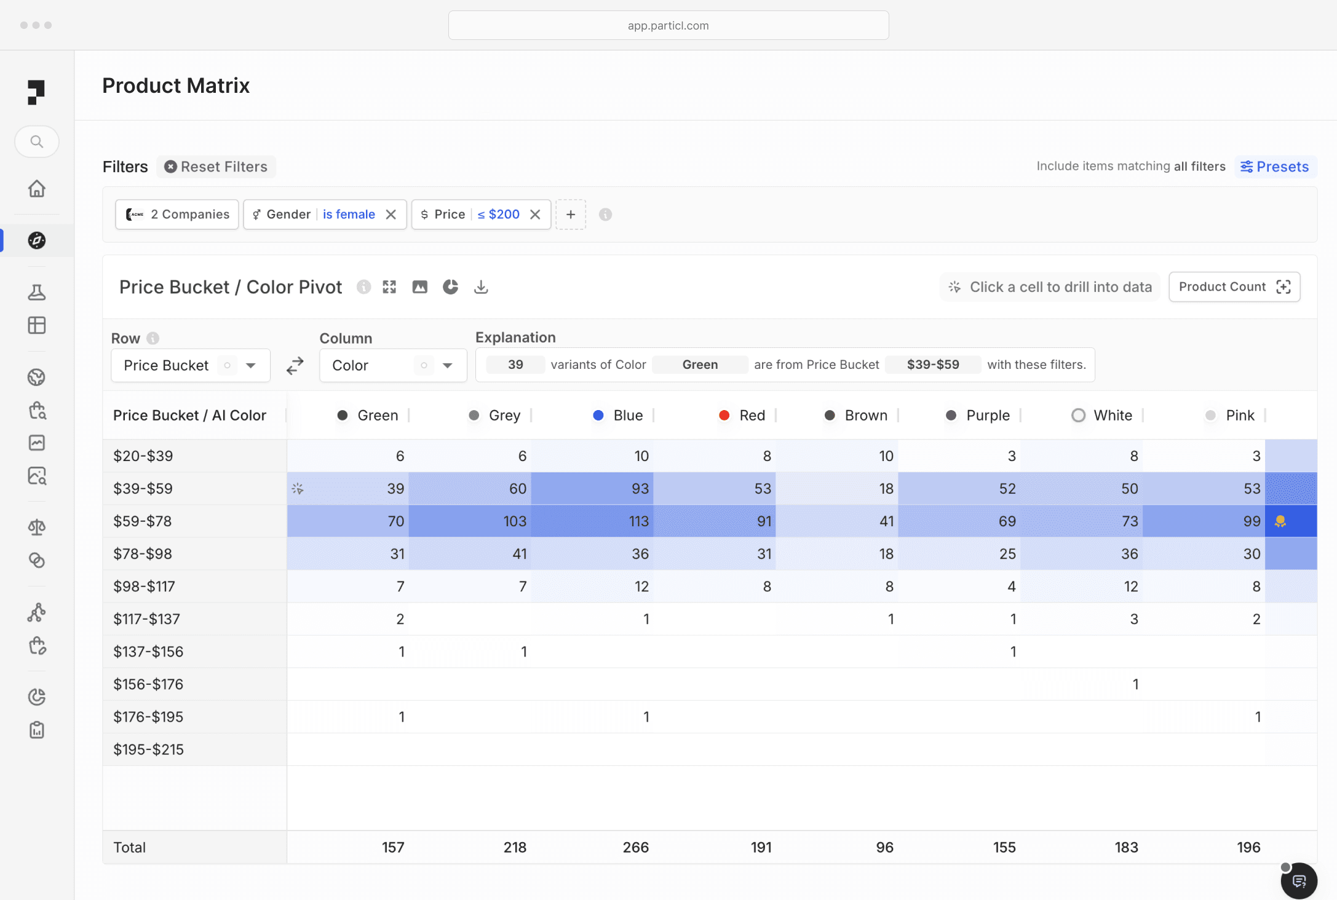Open the Product Count metric selector

[x=1234, y=287]
